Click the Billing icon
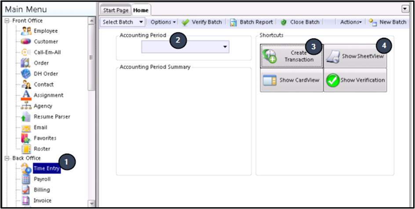Viewport: 415px width, 209px height. coord(26,190)
